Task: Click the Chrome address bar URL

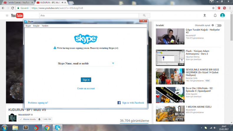Action: pyautogui.click(x=57, y=8)
